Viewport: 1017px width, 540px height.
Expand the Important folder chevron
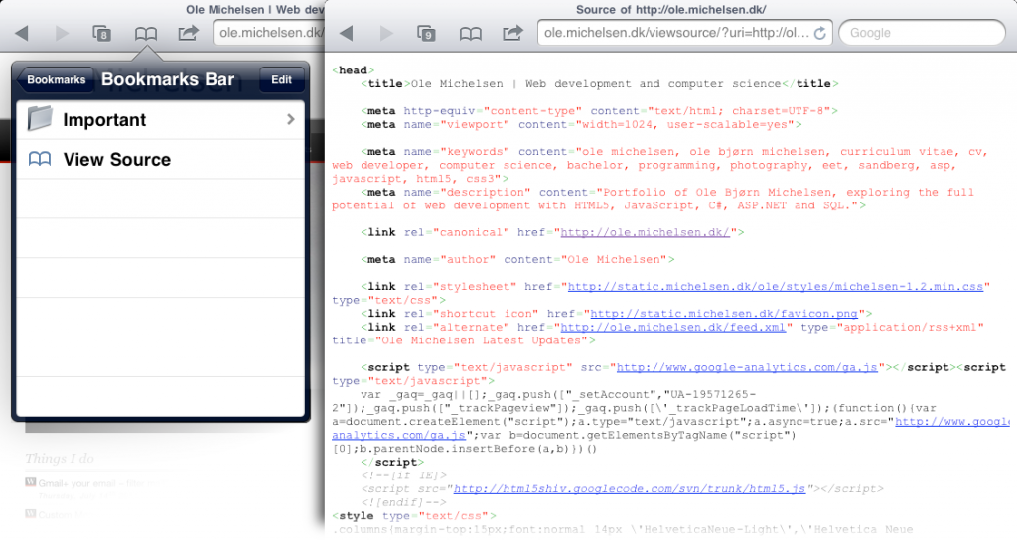pos(291,119)
